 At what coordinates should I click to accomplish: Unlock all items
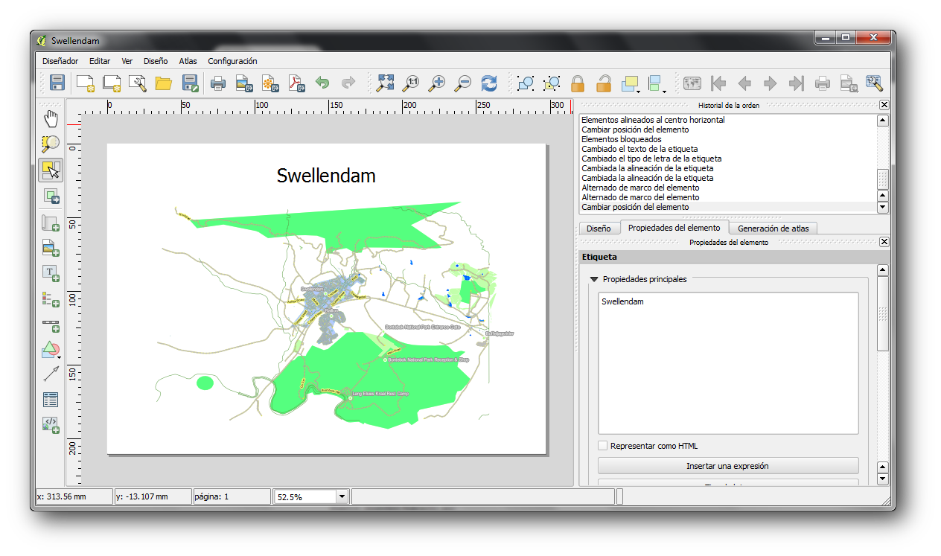coord(604,83)
